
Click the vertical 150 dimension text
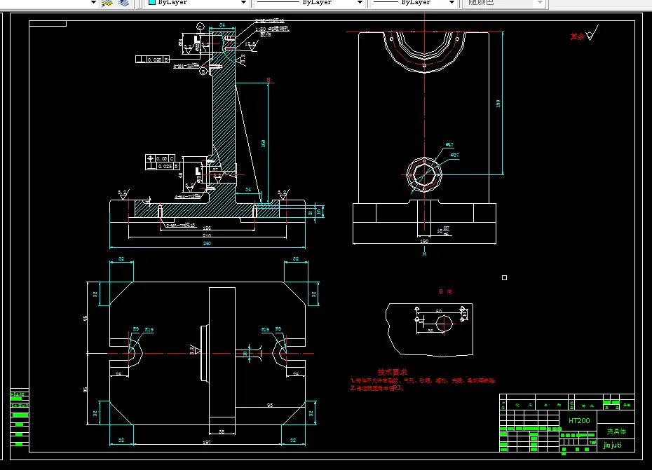(263, 144)
